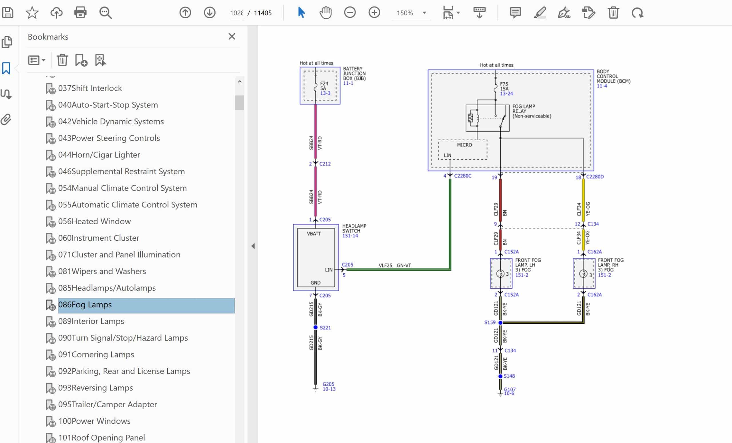Open the 150% zoom level dropdown

tap(424, 13)
